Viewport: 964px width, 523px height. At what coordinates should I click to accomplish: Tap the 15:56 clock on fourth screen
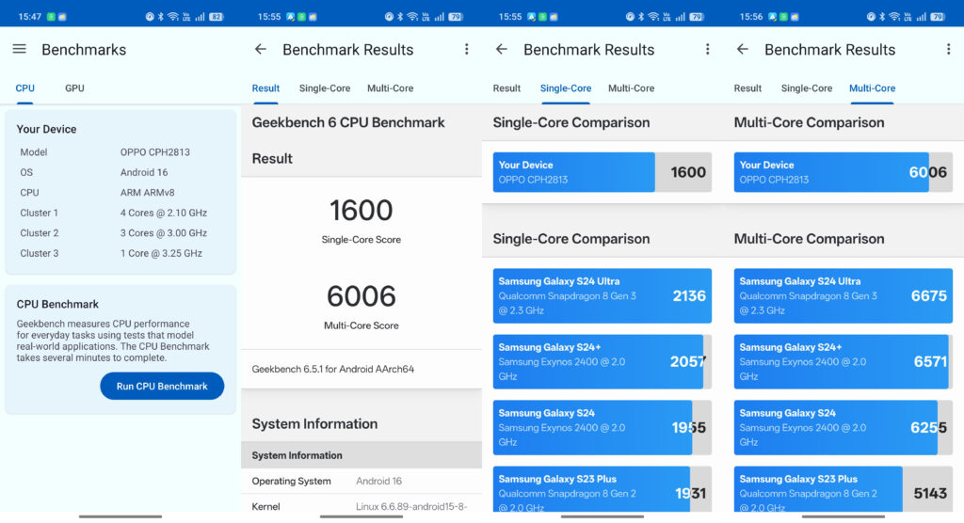point(751,17)
